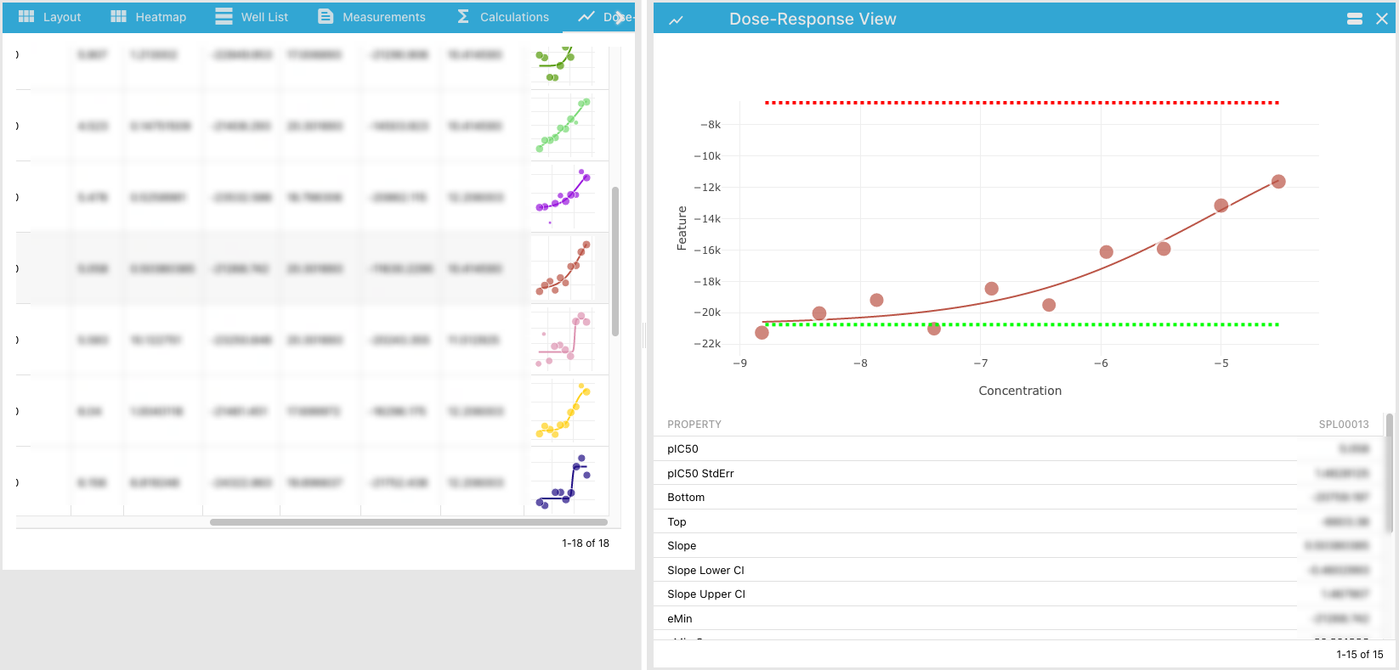Image resolution: width=1399 pixels, height=670 pixels.
Task: Select the dark blue curve thumbnail
Action: pyautogui.click(x=563, y=482)
